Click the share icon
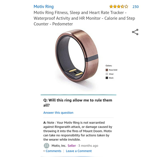This screenshot has width=157, height=157. (135, 32)
